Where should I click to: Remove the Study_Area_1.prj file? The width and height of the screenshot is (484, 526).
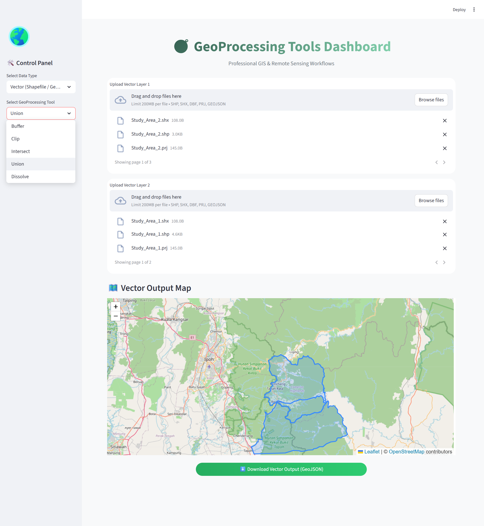(x=445, y=248)
